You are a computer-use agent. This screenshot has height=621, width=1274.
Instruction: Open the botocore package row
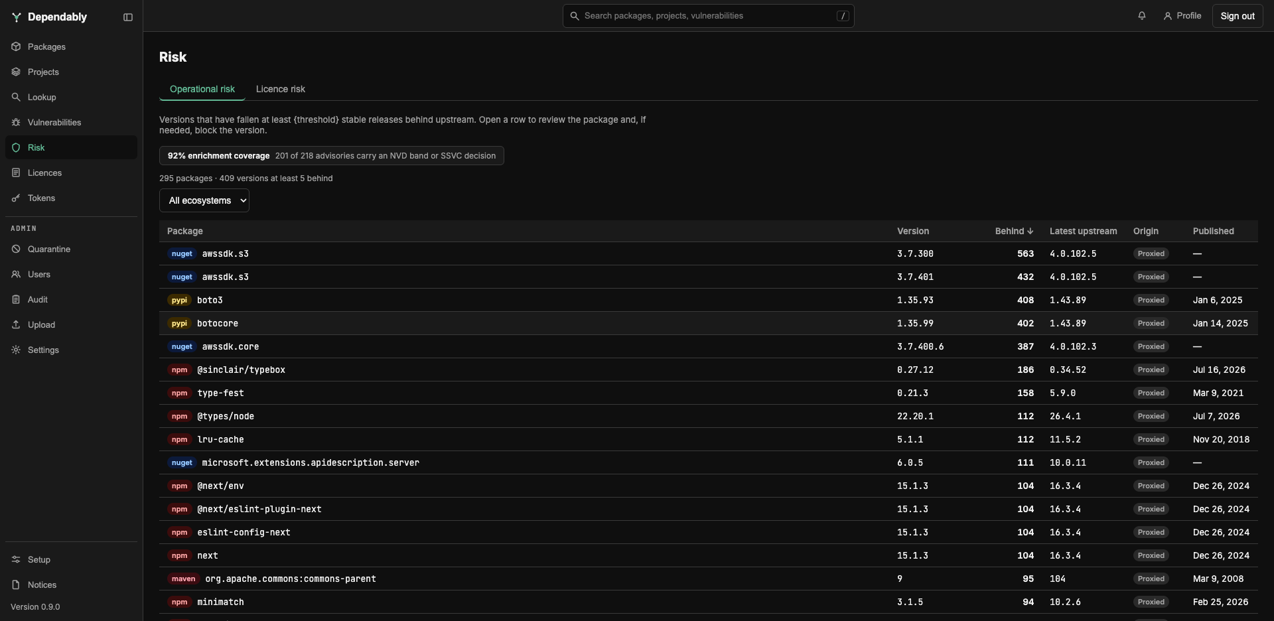[709, 323]
